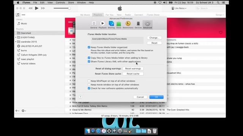Toggle Share iTunes Library XML checkbox
This screenshot has height=136, width=243.
(89, 62)
